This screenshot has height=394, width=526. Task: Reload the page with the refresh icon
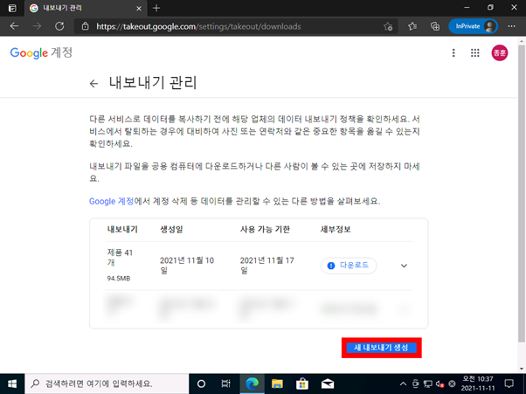[x=59, y=26]
